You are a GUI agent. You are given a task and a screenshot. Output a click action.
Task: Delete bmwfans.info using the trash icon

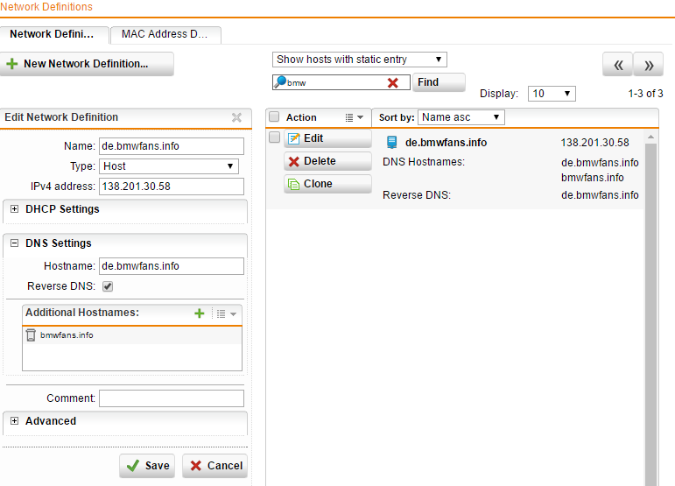coord(31,335)
